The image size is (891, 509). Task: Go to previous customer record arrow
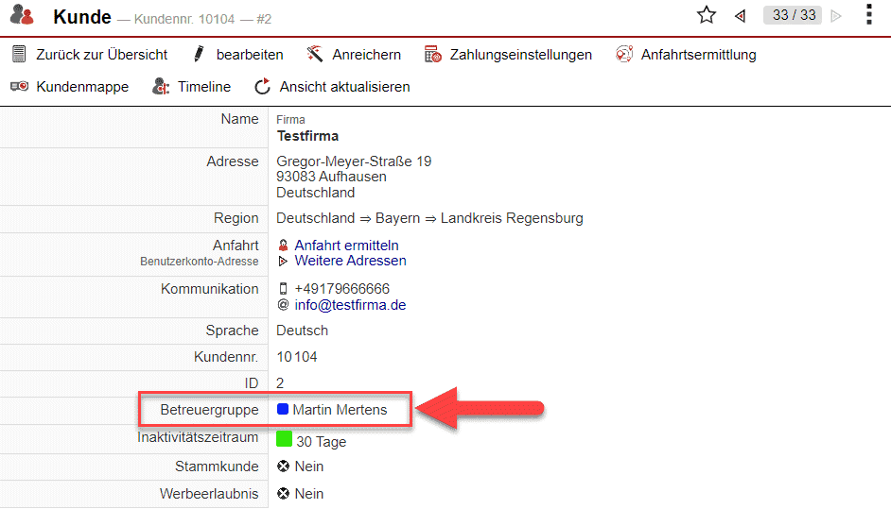741,16
